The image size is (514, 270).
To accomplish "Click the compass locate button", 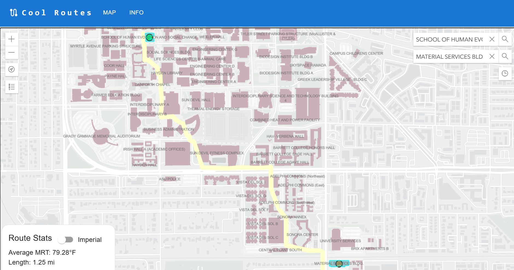I will pos(11,69).
